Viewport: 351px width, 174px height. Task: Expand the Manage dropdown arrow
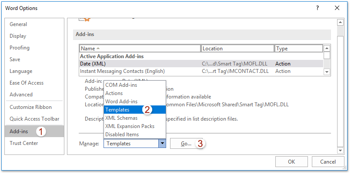(x=162, y=144)
